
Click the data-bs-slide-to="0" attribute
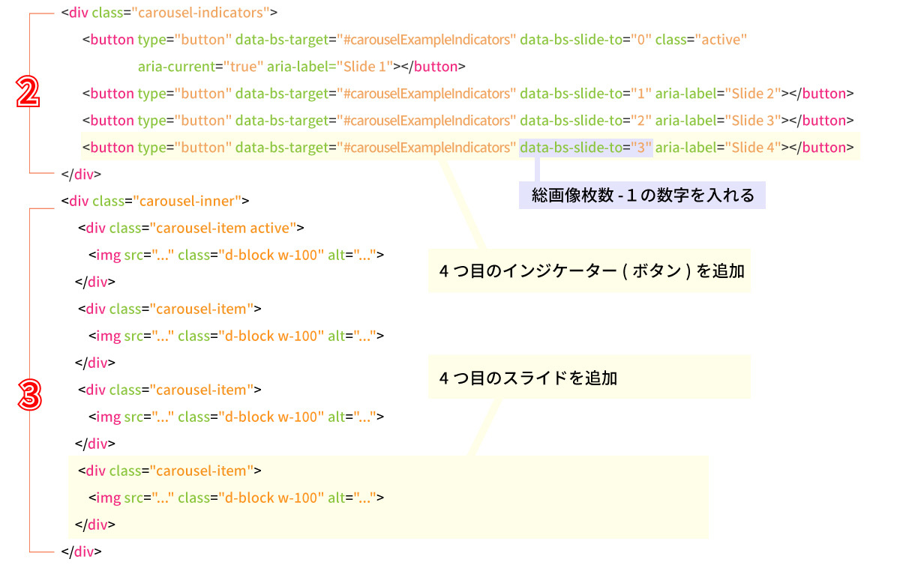586,40
